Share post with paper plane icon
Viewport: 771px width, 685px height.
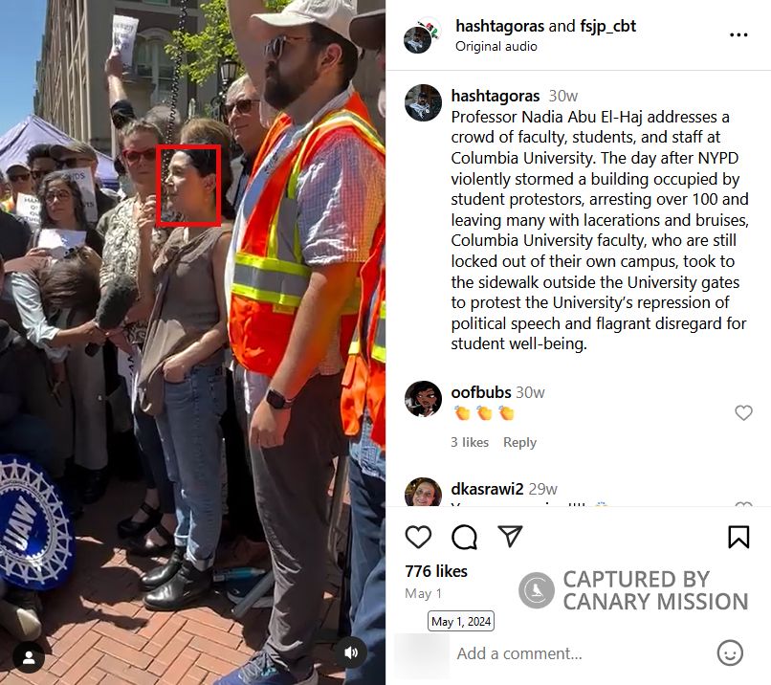510,536
